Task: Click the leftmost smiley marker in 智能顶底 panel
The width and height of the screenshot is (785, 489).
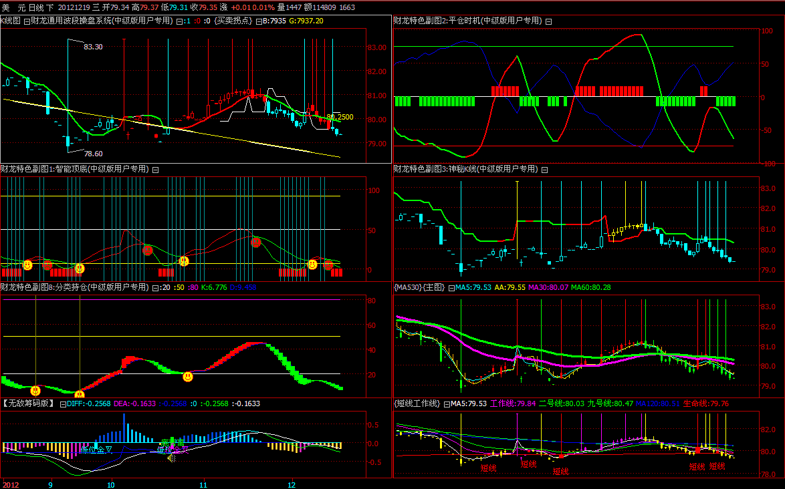Action: (x=27, y=265)
